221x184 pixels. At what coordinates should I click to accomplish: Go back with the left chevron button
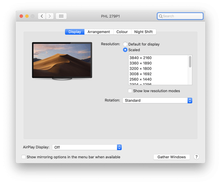point(42,16)
